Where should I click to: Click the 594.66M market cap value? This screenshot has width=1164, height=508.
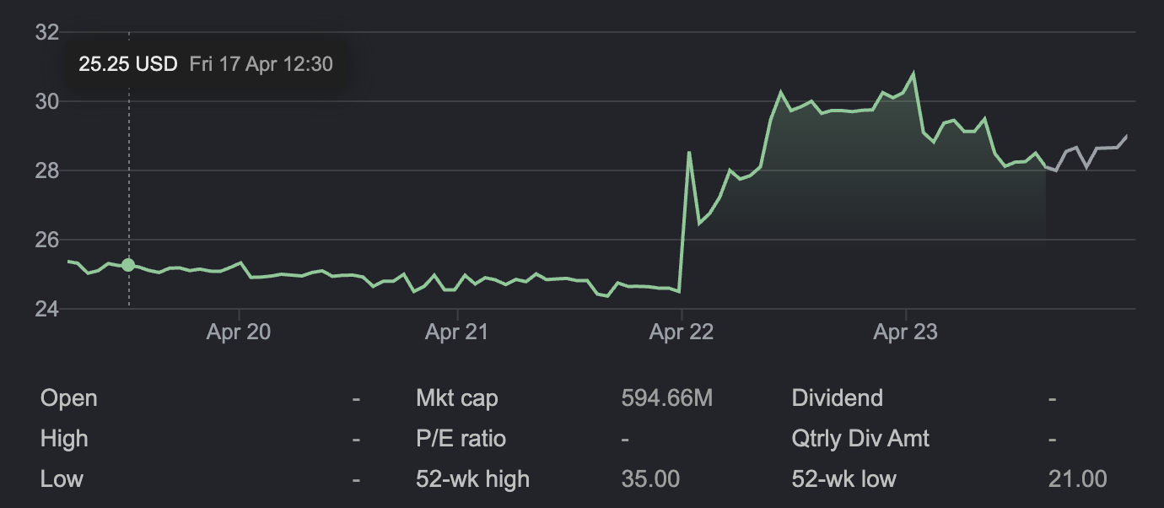667,398
